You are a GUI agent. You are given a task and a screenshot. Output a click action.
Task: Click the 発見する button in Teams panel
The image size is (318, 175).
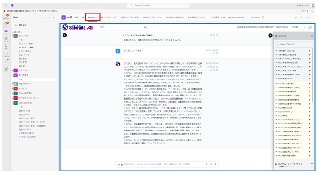point(21,25)
